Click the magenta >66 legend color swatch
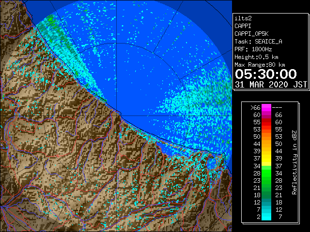The image size is (310, 232). pyautogui.click(x=266, y=108)
